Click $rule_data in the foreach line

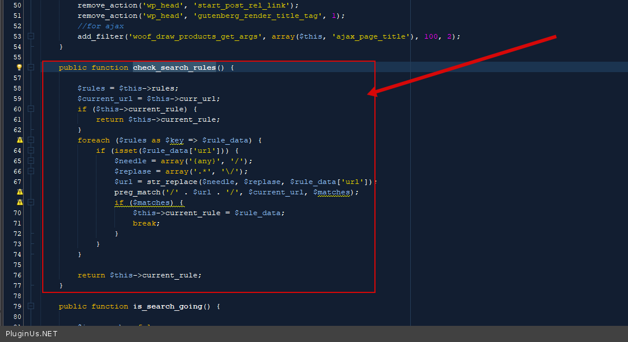click(x=225, y=140)
